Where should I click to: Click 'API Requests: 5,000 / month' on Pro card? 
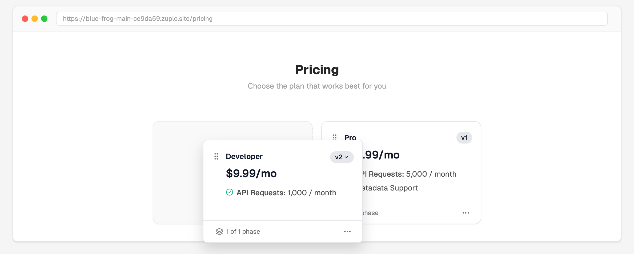(x=408, y=174)
